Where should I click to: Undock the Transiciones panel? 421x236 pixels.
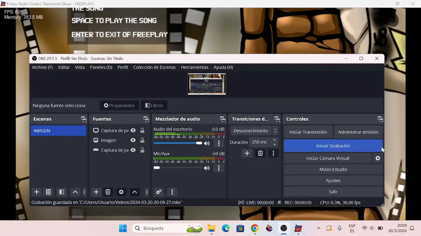(277, 119)
